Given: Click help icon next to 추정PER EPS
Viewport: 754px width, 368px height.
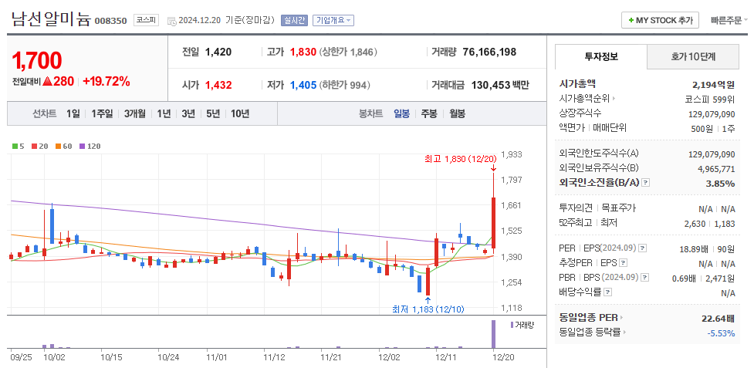Looking at the screenshot, I should click(624, 263).
